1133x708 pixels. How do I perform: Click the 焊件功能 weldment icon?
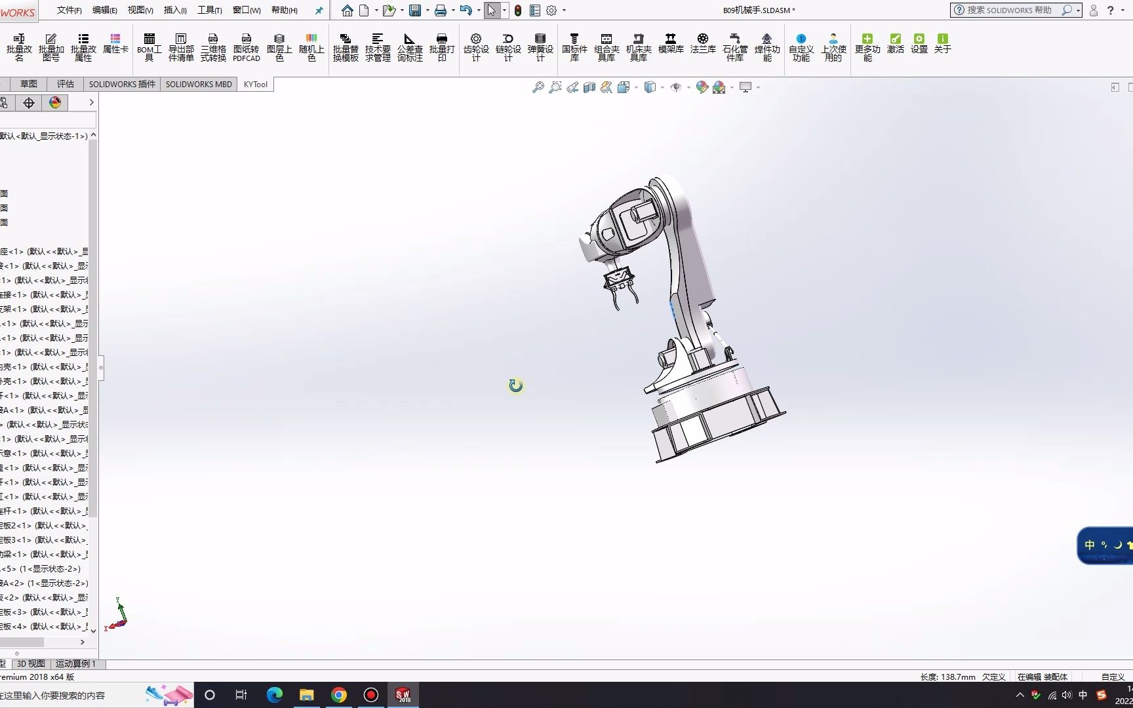[x=767, y=48]
